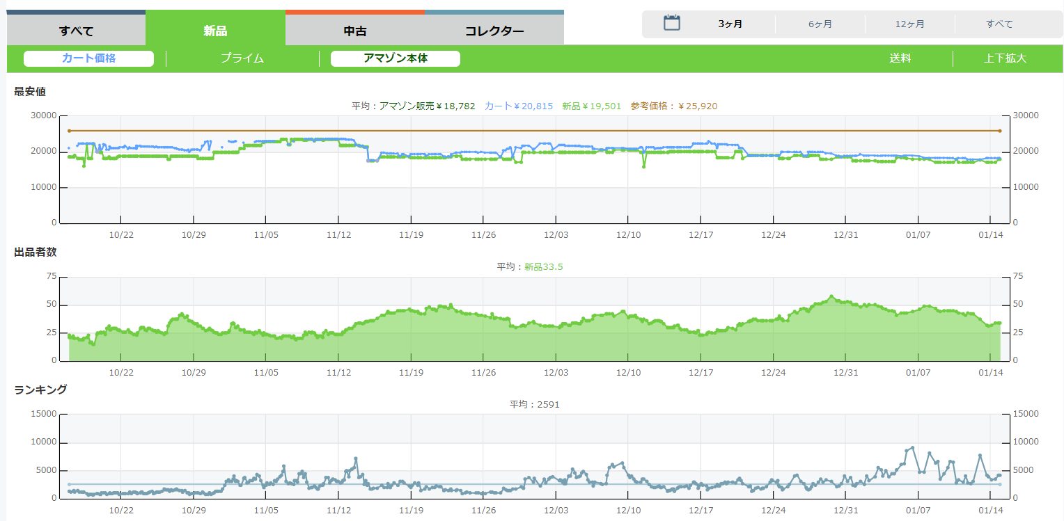
Task: Change period to 6ヶ月
Action: [820, 24]
